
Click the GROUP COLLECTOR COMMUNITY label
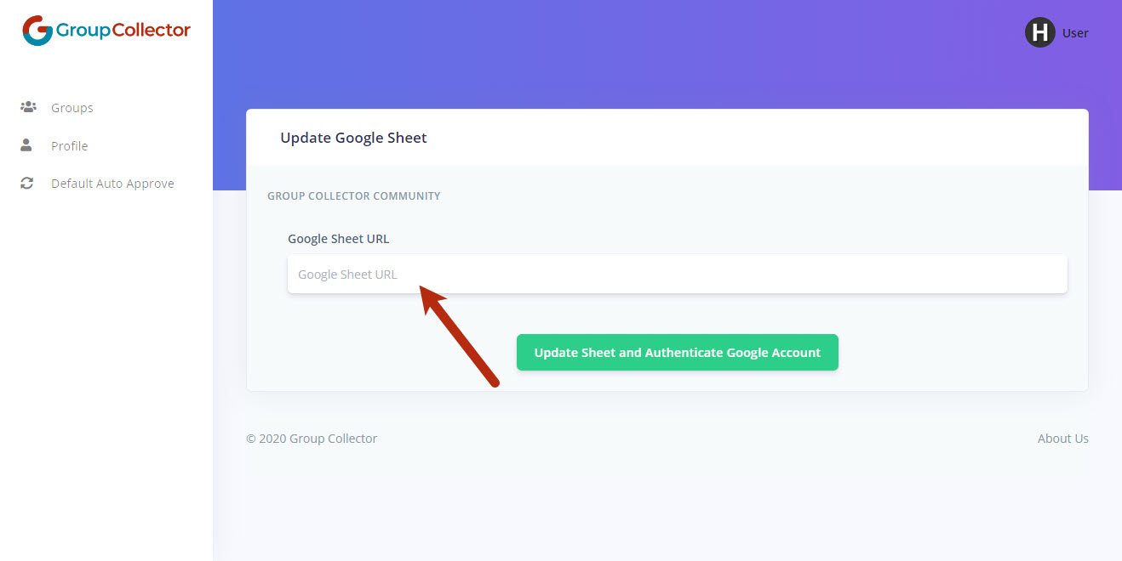click(354, 196)
